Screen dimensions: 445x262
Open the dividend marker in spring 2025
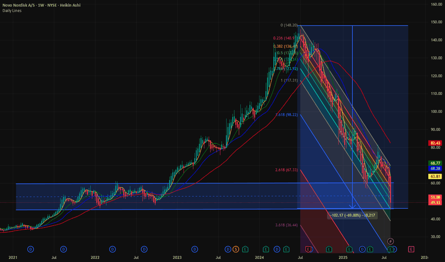coord(362,249)
